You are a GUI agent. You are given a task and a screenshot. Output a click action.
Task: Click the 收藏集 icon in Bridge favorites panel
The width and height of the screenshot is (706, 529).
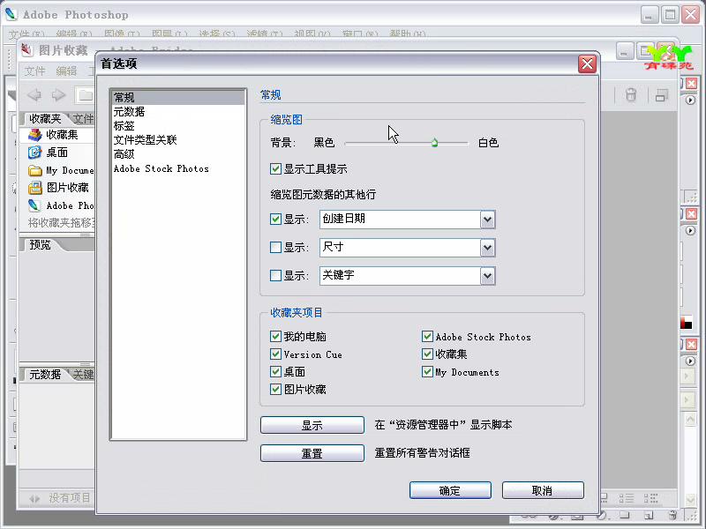(34, 135)
